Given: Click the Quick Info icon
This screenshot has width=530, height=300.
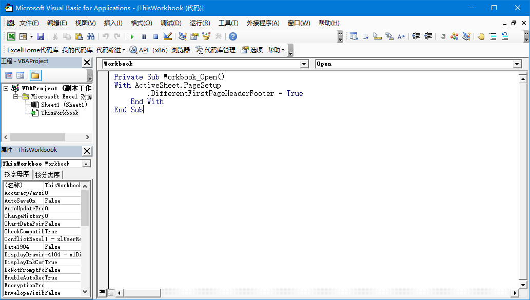Looking at the screenshot, I should [x=378, y=36].
